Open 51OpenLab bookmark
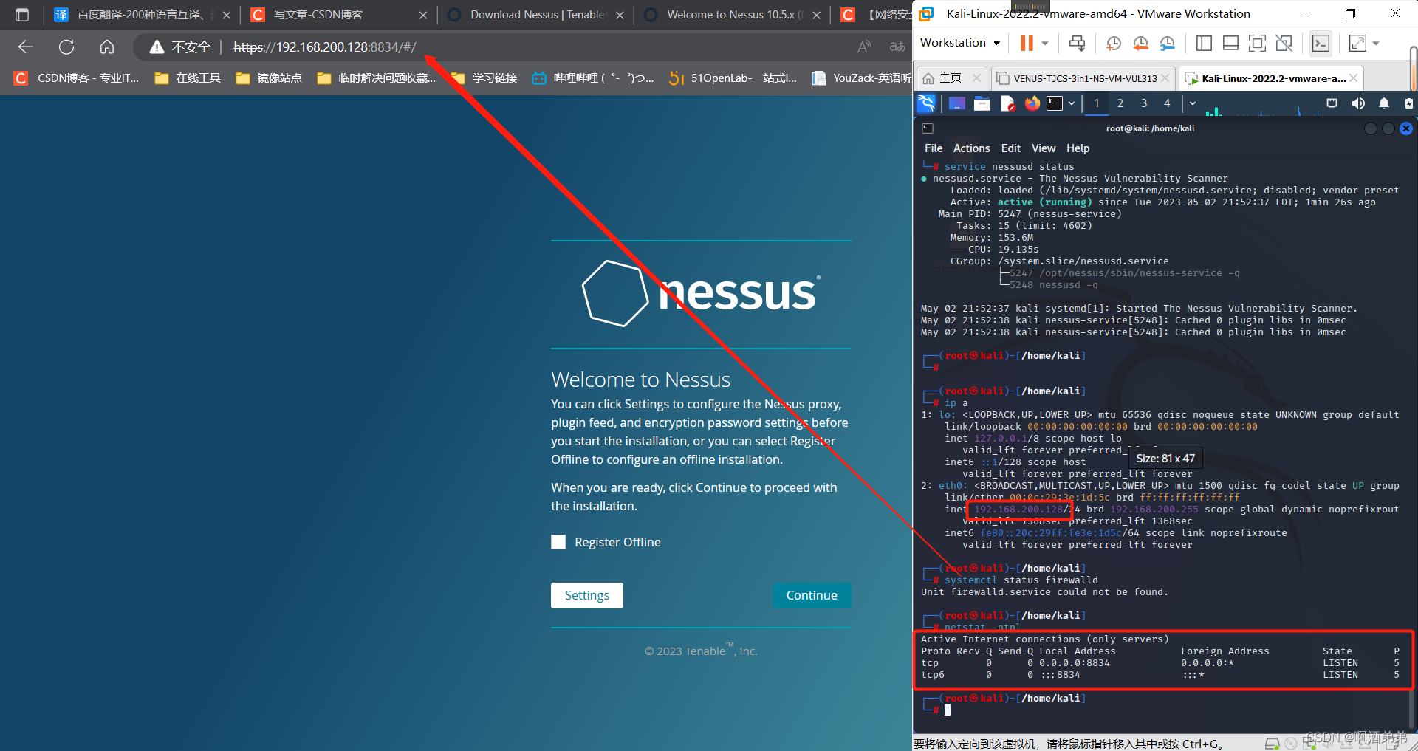Image resolution: width=1418 pixels, height=751 pixels. pyautogui.click(x=733, y=78)
